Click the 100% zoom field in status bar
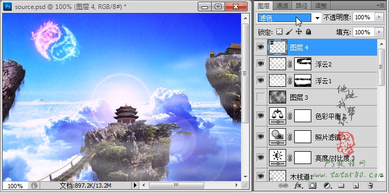This screenshot has height=193, width=389. 16,185
